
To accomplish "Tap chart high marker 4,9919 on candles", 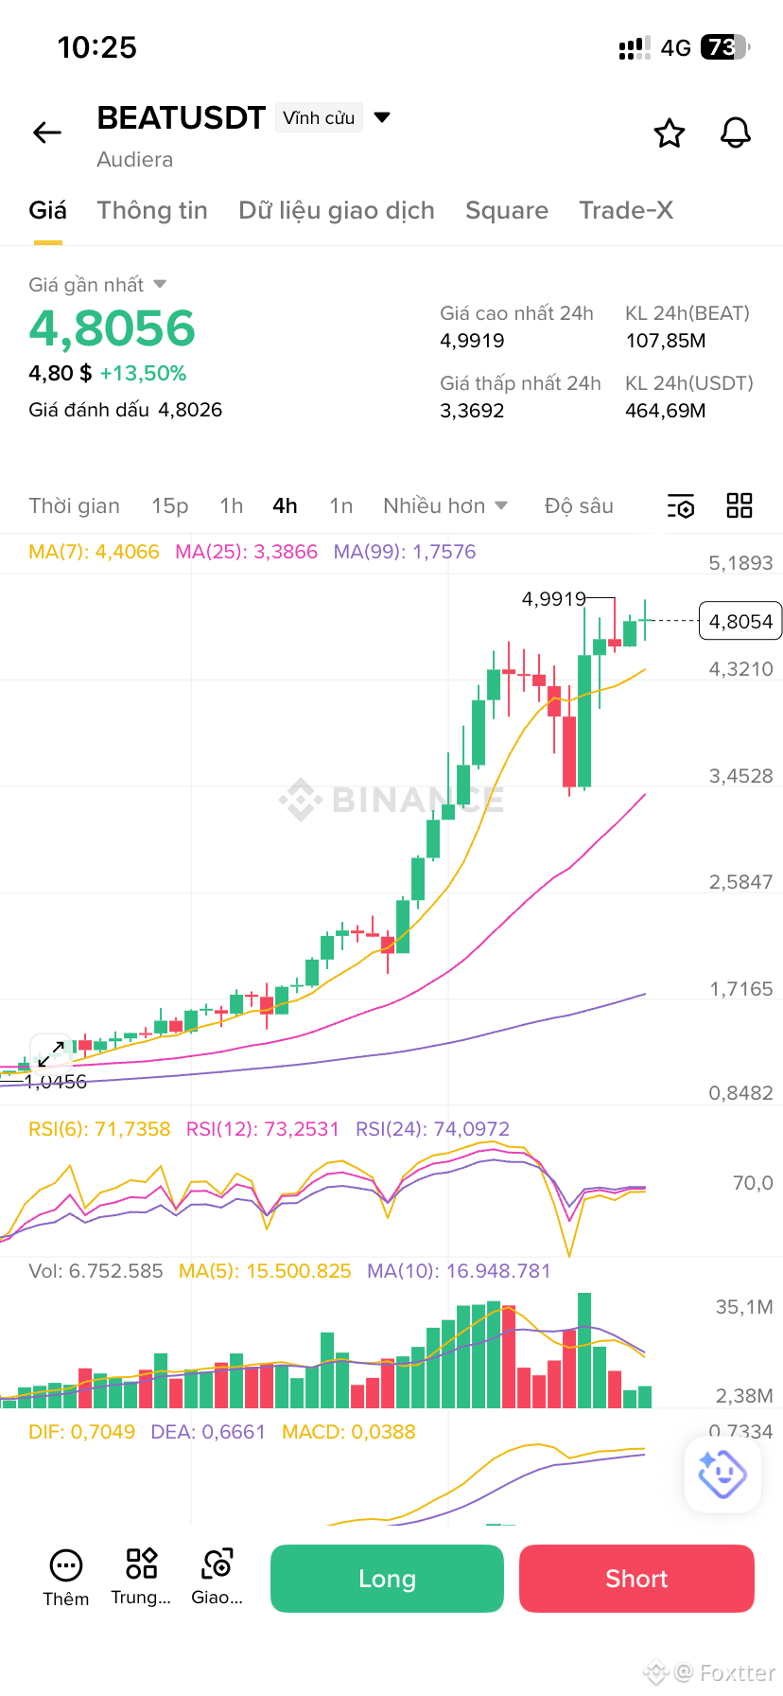I will 554,599.
